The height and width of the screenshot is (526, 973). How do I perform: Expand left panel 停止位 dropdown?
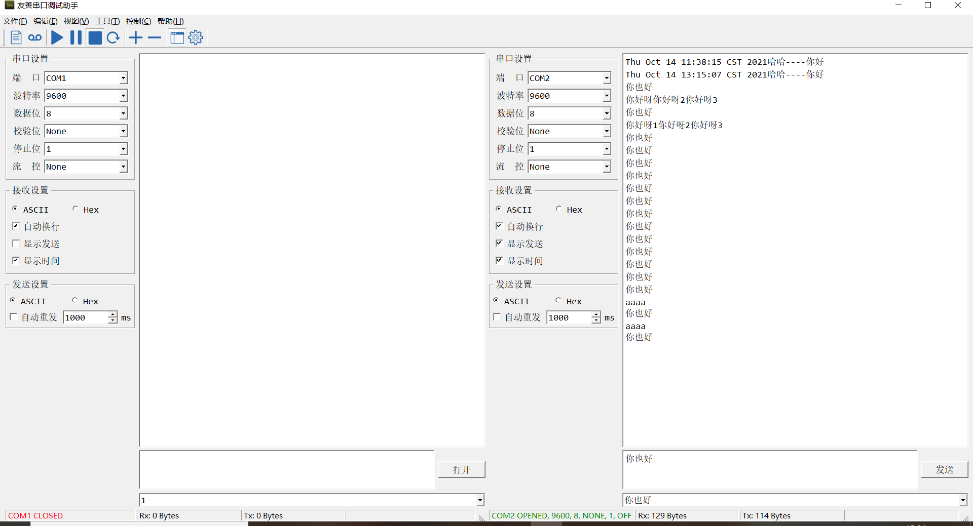click(123, 149)
